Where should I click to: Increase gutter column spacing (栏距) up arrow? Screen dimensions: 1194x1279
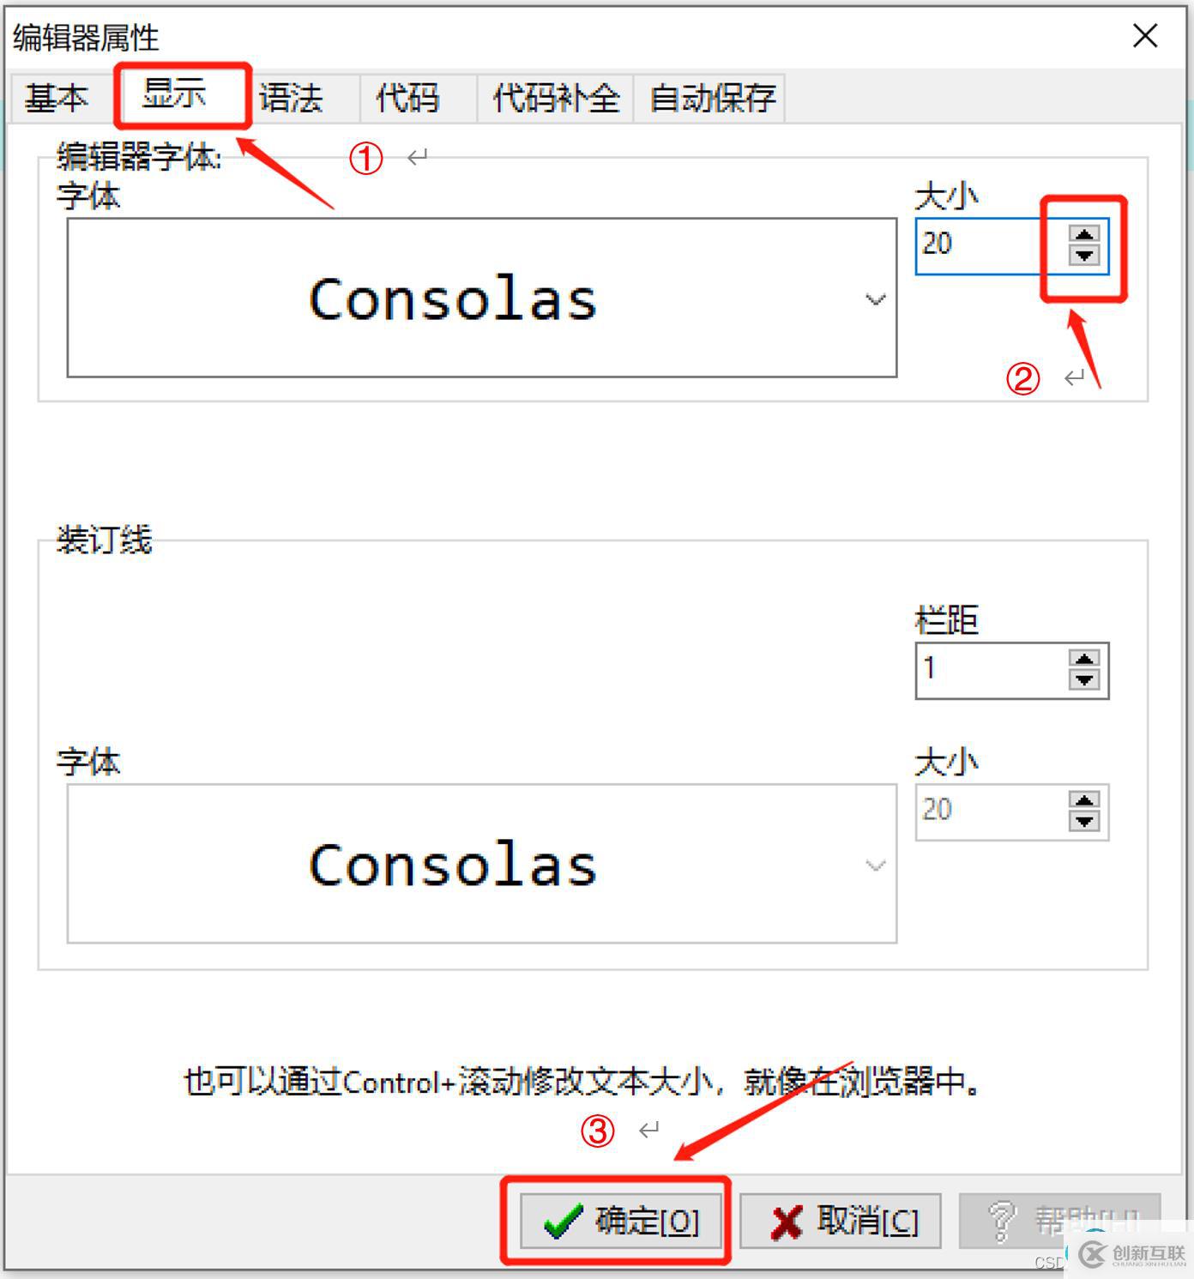pyautogui.click(x=1084, y=659)
